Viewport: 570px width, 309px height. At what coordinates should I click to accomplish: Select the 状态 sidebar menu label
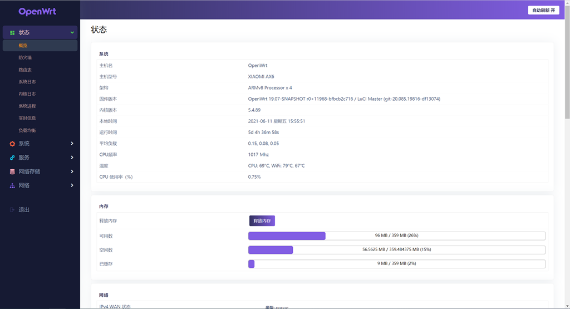click(x=24, y=33)
